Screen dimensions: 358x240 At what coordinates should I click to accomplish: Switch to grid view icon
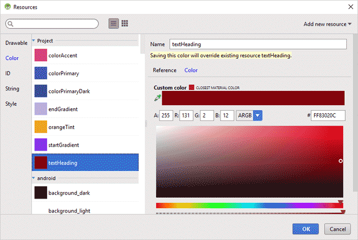click(x=125, y=23)
